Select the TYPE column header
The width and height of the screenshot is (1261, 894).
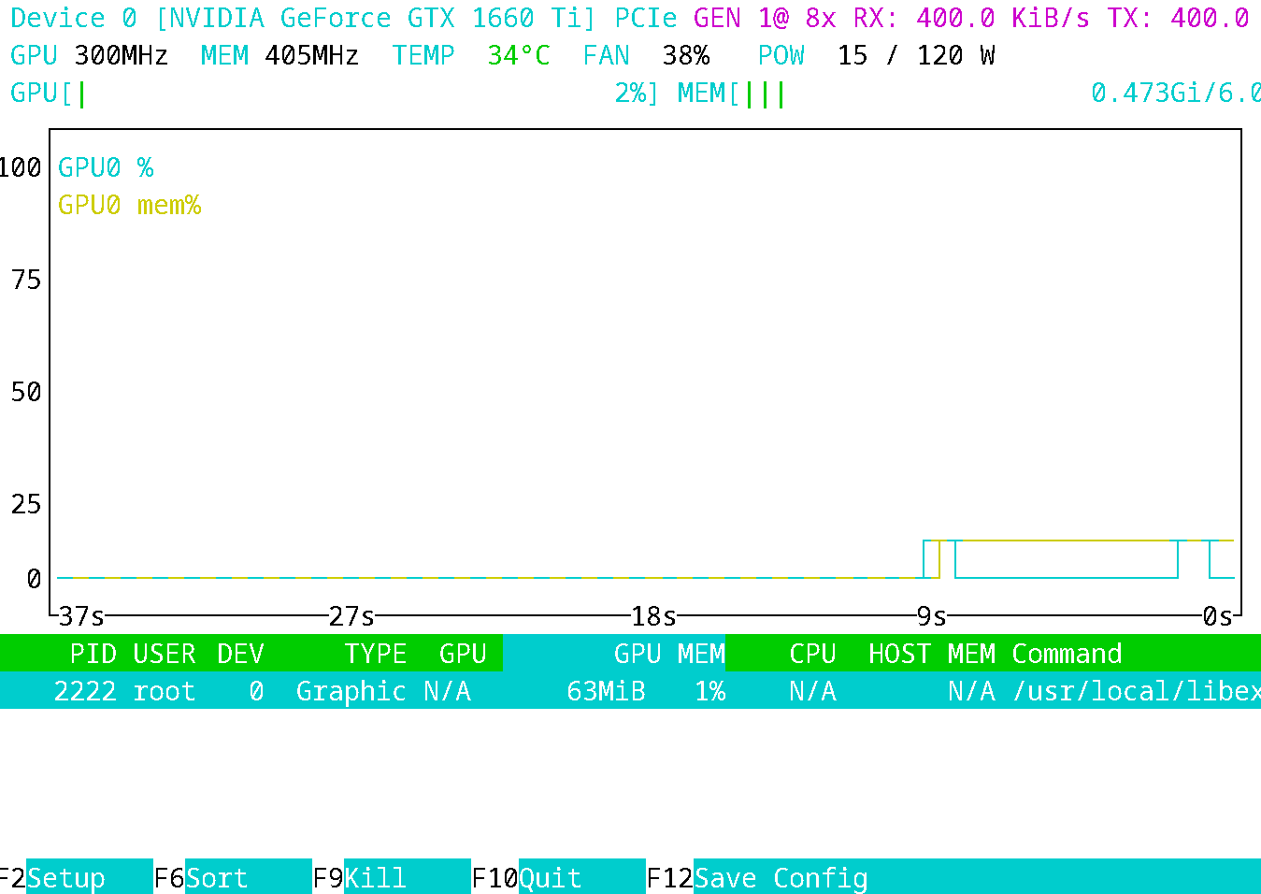coord(375,654)
